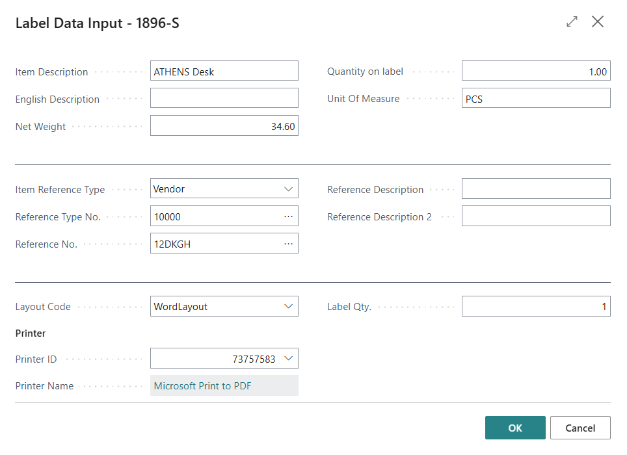Click the Item Description field
The height and width of the screenshot is (455, 627).
point(224,71)
